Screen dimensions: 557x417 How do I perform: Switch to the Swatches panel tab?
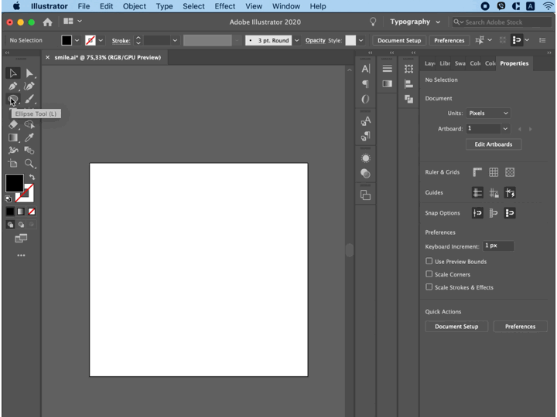(460, 63)
